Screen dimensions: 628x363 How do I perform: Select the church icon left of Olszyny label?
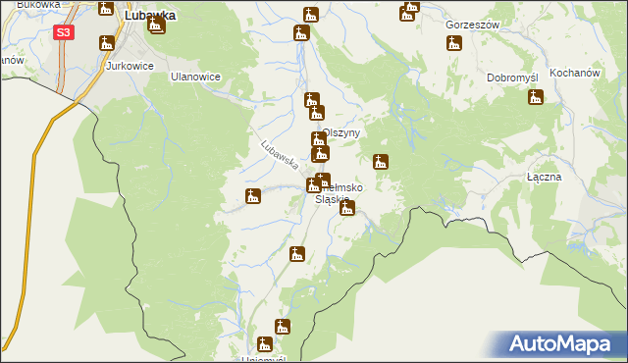tap(319, 139)
